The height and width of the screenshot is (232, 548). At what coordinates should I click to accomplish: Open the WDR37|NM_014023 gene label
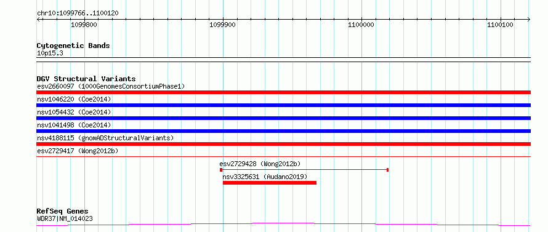tap(65, 219)
